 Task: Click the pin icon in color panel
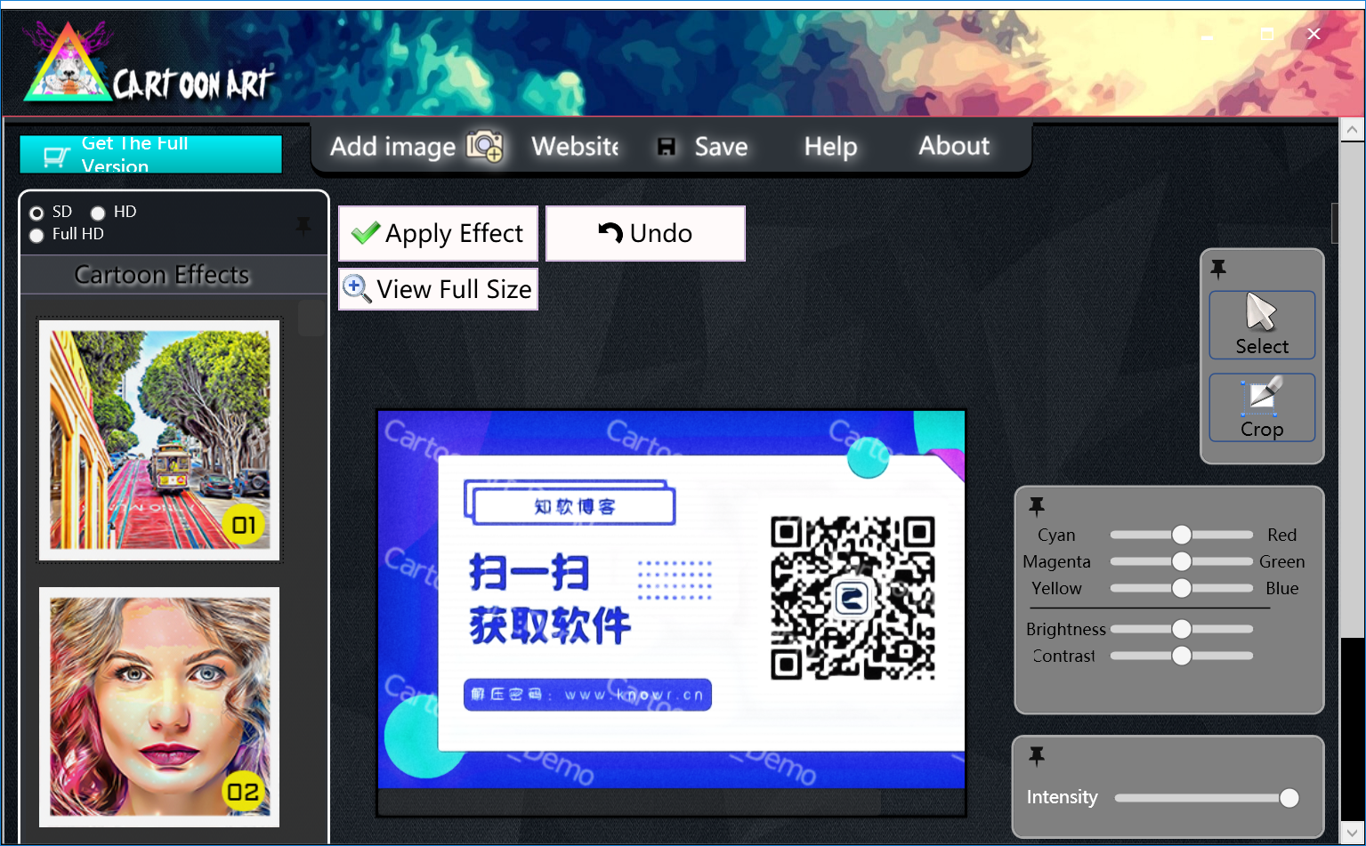coord(1037,506)
